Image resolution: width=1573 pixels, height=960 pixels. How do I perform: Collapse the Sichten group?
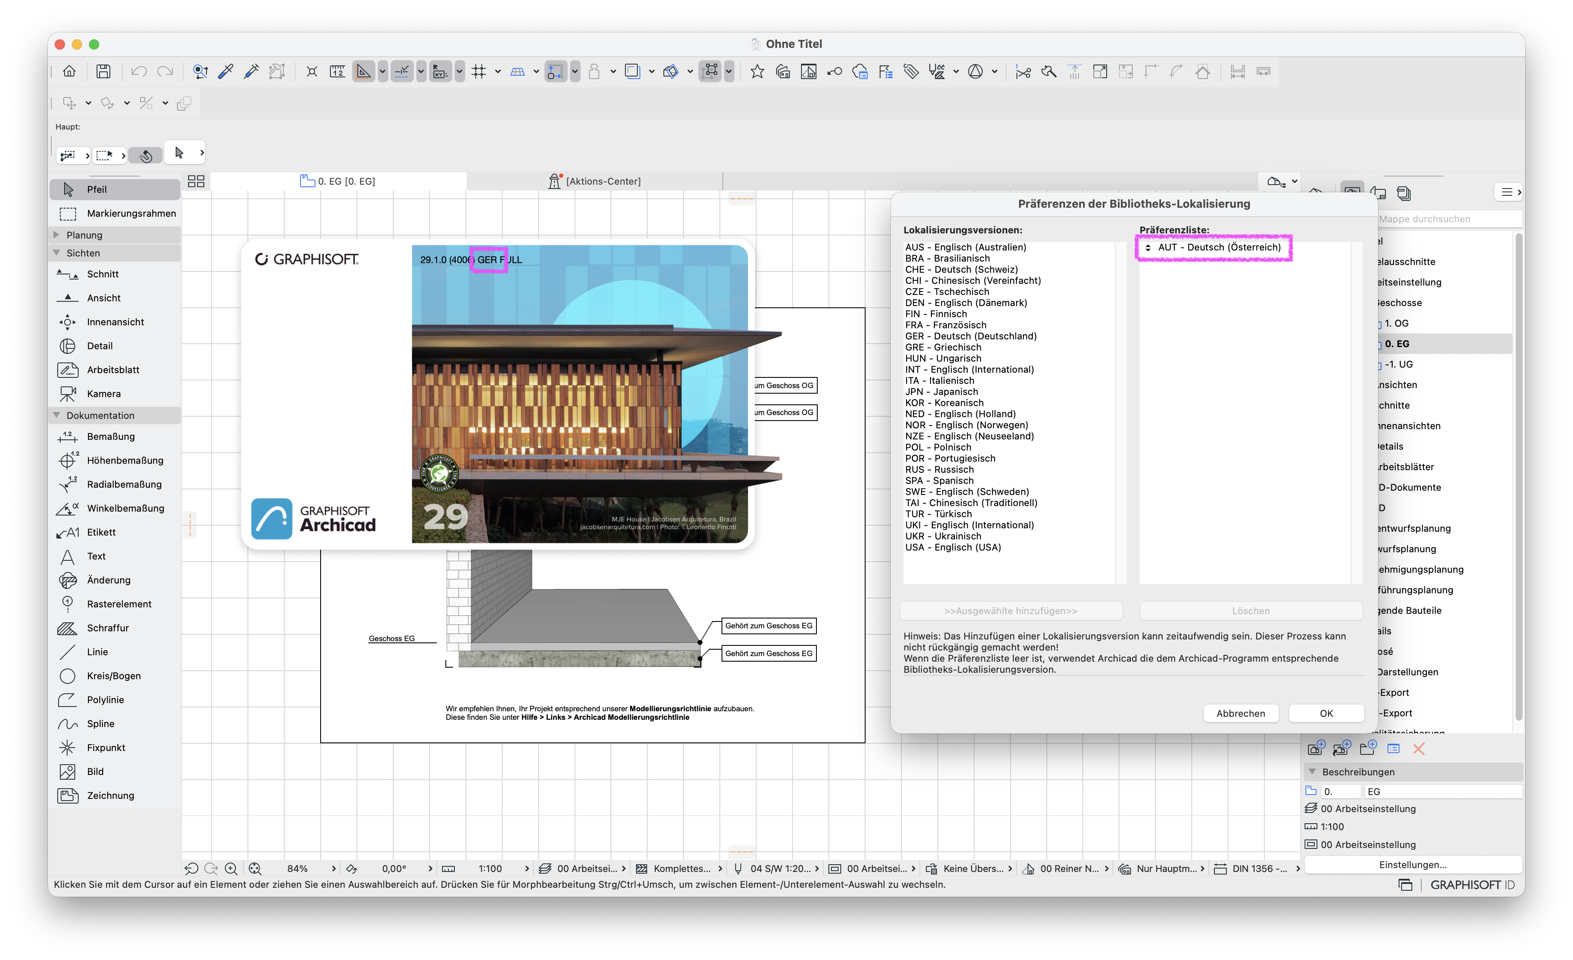[56, 253]
